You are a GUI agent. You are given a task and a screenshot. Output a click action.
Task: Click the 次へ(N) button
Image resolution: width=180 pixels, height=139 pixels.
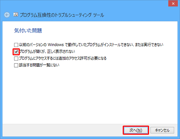pyautogui.click(x=136, y=130)
